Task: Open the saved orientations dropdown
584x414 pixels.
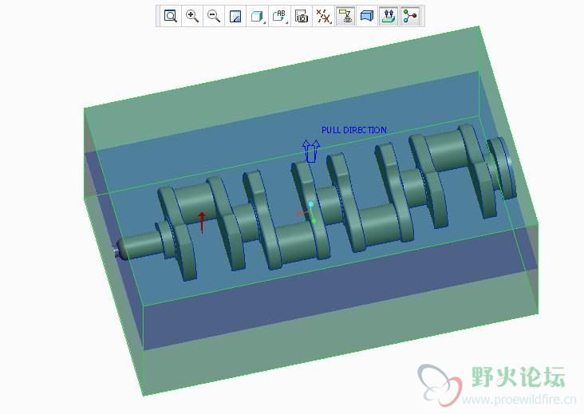Action: (x=279, y=16)
